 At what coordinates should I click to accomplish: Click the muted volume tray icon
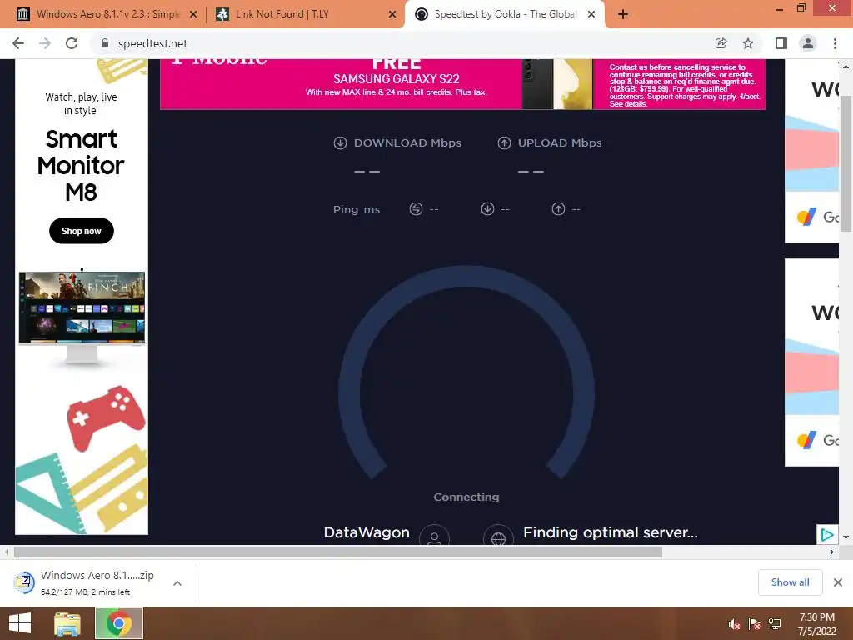734,624
